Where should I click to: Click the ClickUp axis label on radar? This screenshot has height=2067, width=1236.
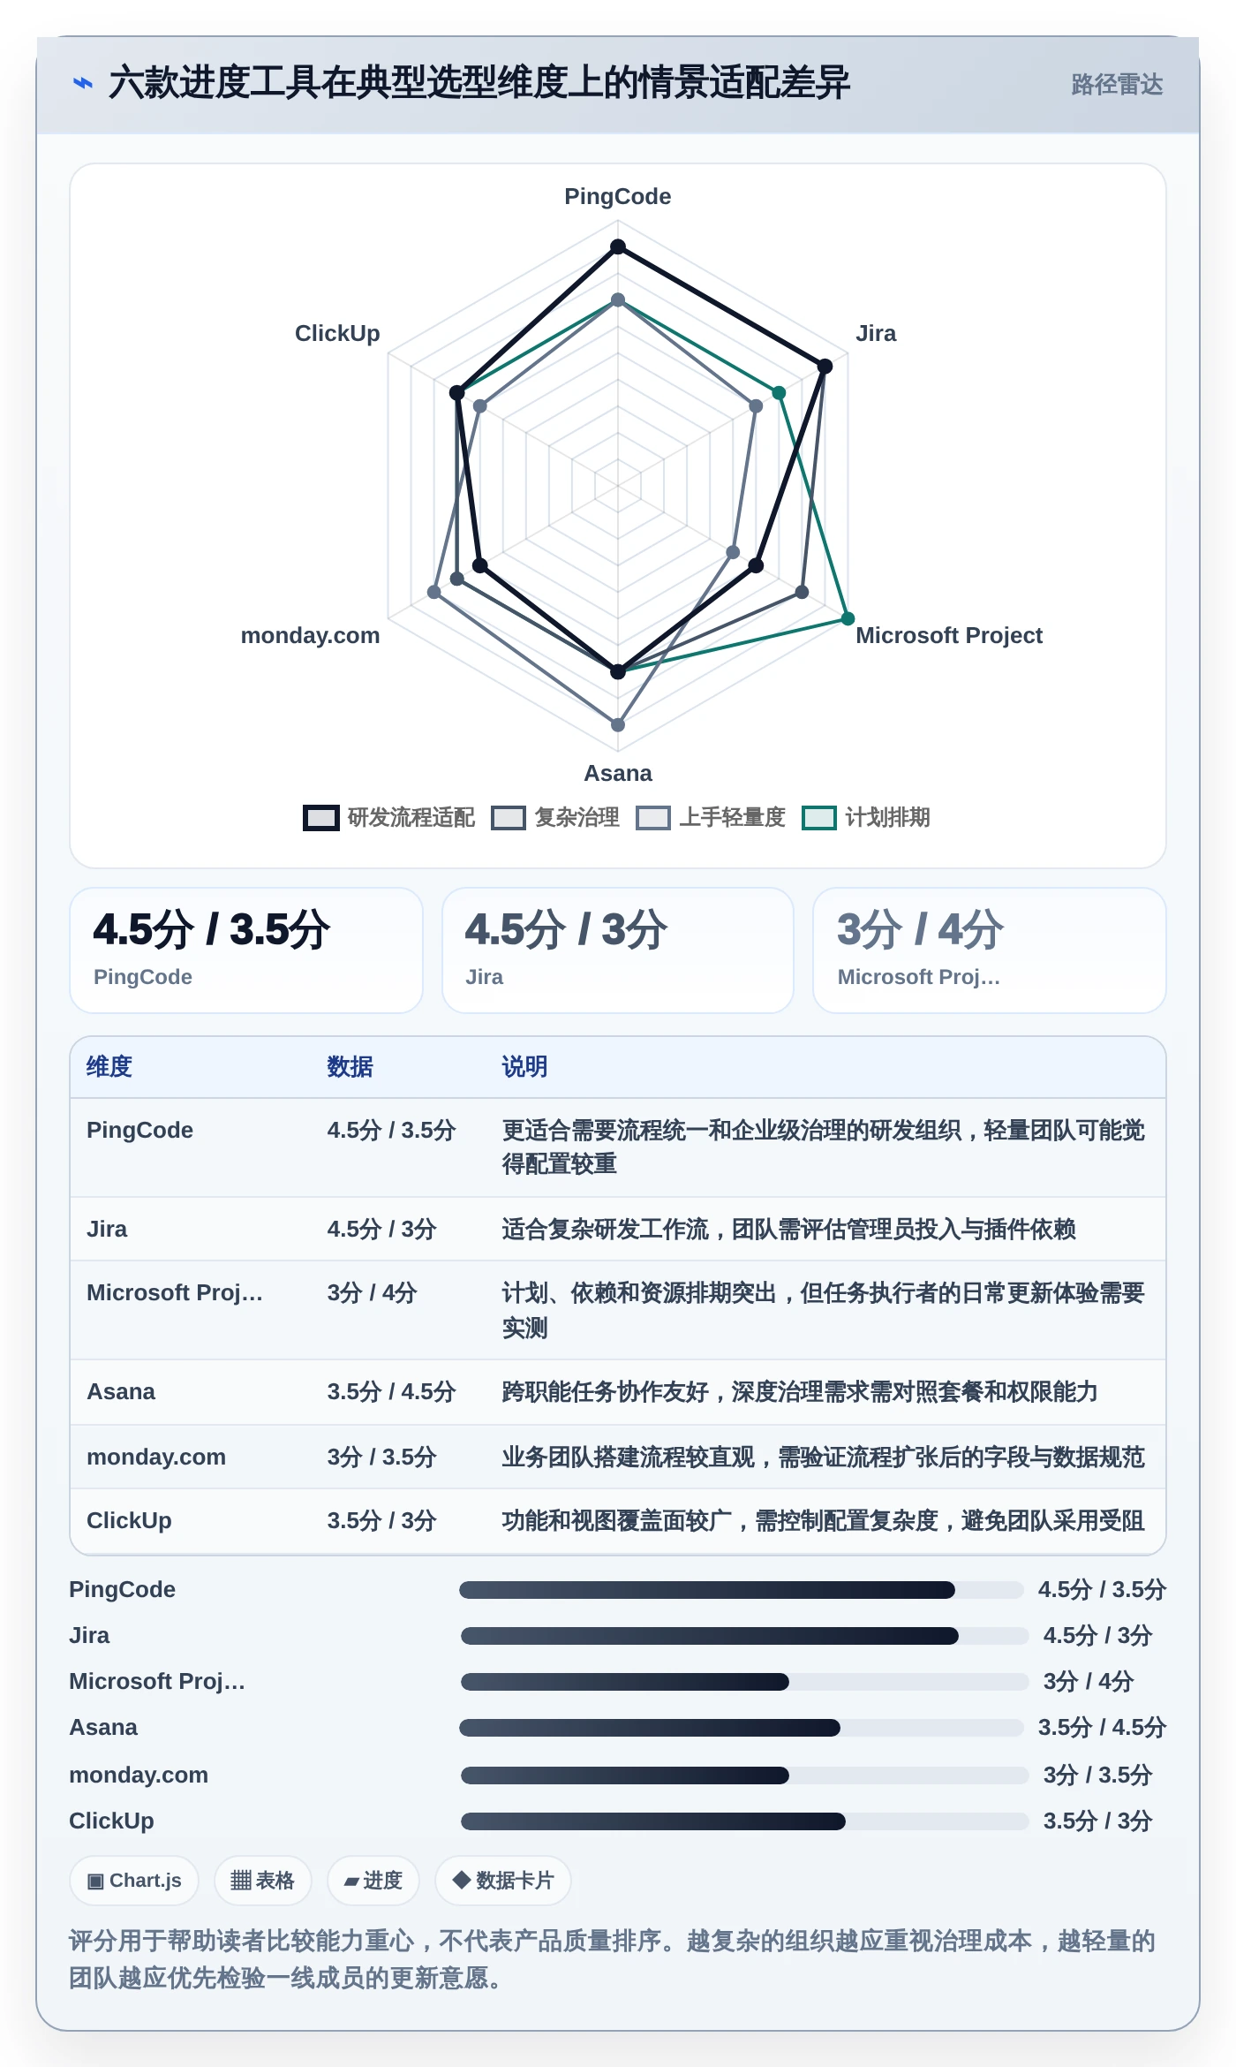(337, 334)
